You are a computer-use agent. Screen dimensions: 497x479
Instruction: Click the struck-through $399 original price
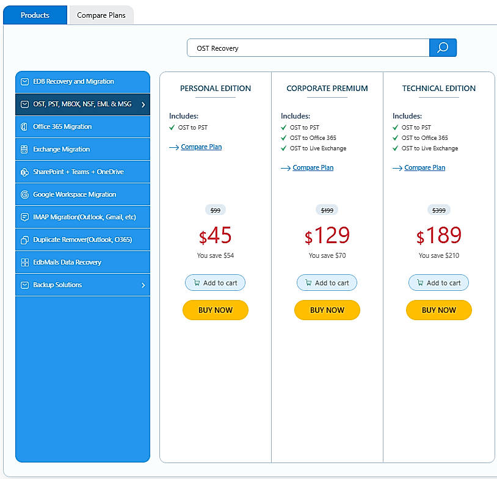(438, 210)
